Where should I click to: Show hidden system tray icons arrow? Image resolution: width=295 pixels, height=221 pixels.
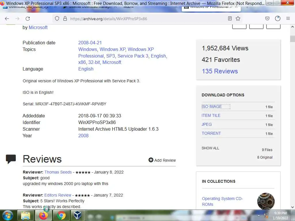tap(259, 216)
